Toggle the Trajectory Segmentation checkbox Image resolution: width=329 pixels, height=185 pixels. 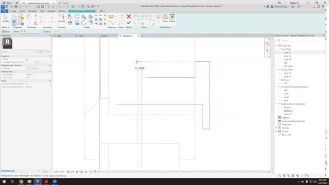pos(27,84)
